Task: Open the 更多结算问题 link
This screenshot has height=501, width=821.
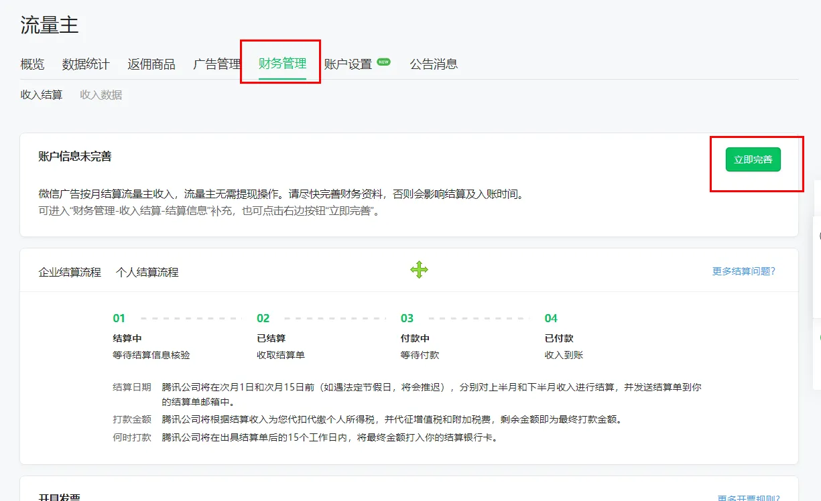Action: 744,270
